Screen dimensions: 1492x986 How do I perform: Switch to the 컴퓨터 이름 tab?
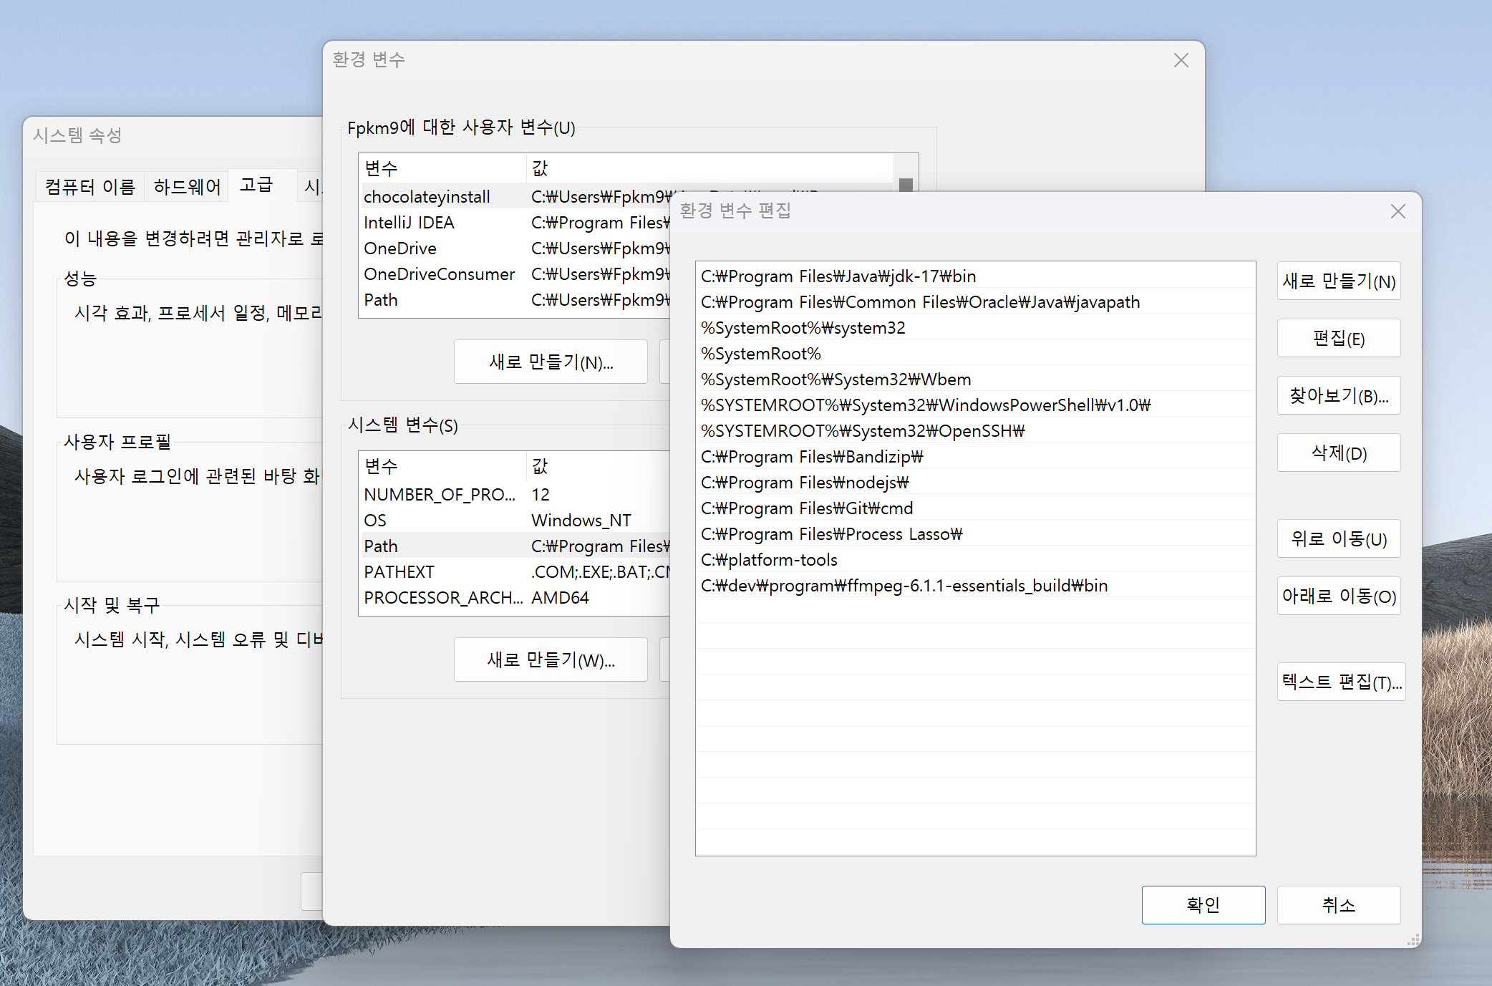[90, 187]
